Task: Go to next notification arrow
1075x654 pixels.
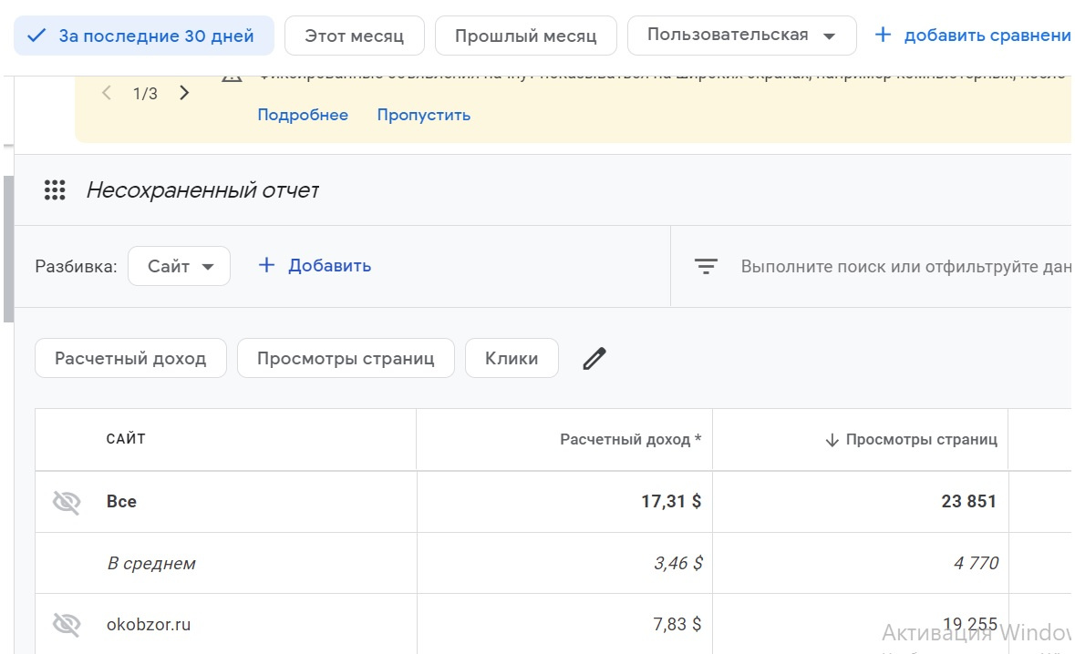Action: 184,93
